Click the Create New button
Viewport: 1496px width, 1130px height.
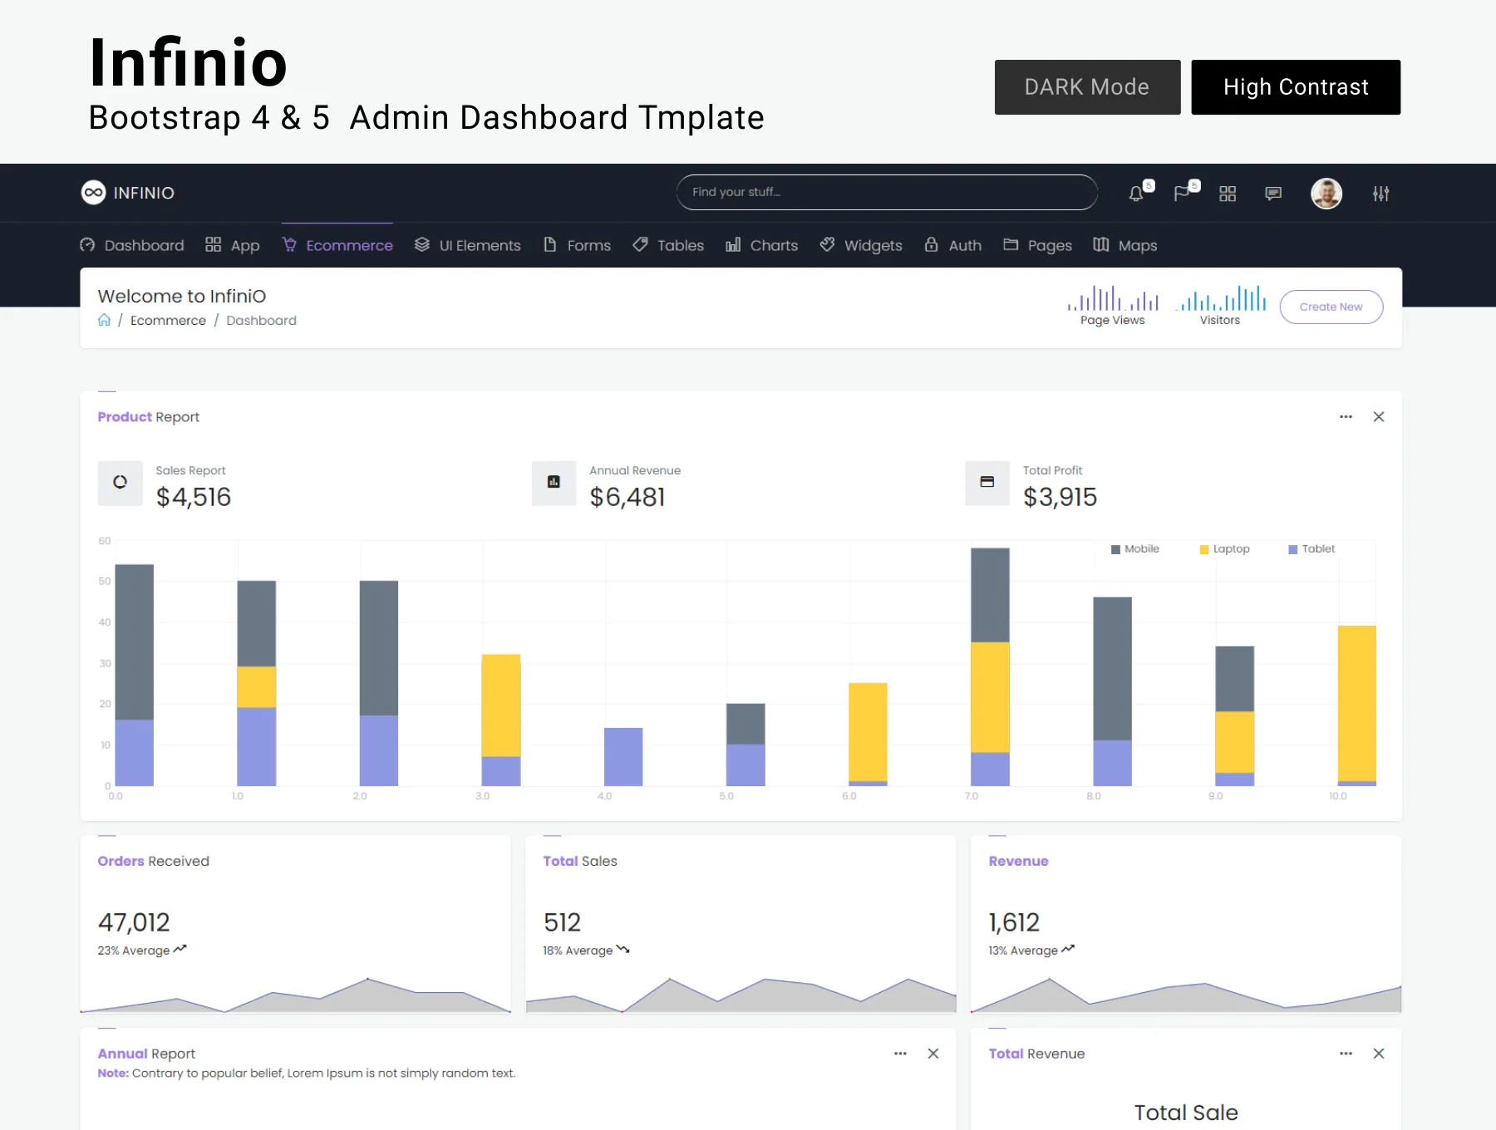[1331, 307]
